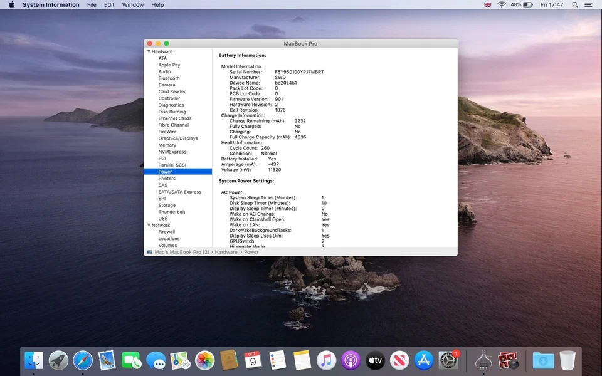Viewport: 602px width, 376px height.
Task: Select Graphics/Displays in sidebar
Action: tap(178, 138)
